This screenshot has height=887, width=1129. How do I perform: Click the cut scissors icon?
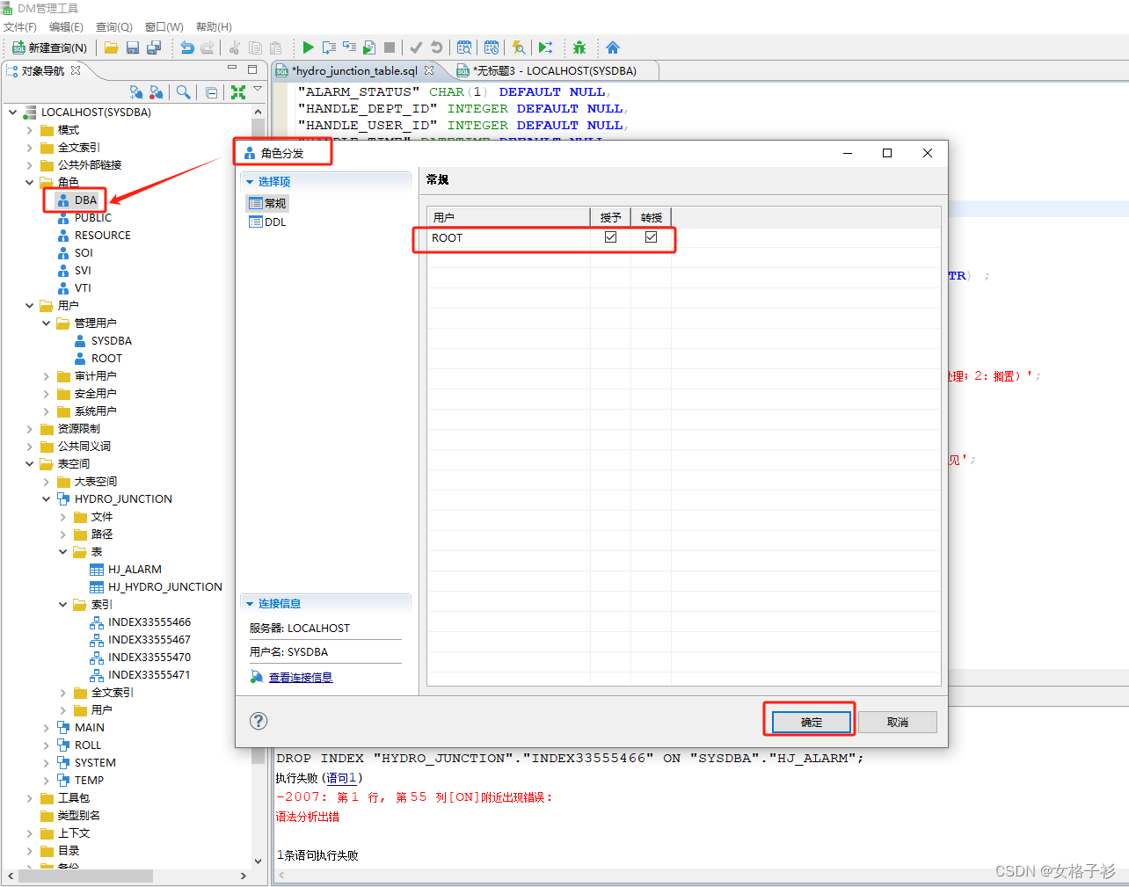point(235,47)
